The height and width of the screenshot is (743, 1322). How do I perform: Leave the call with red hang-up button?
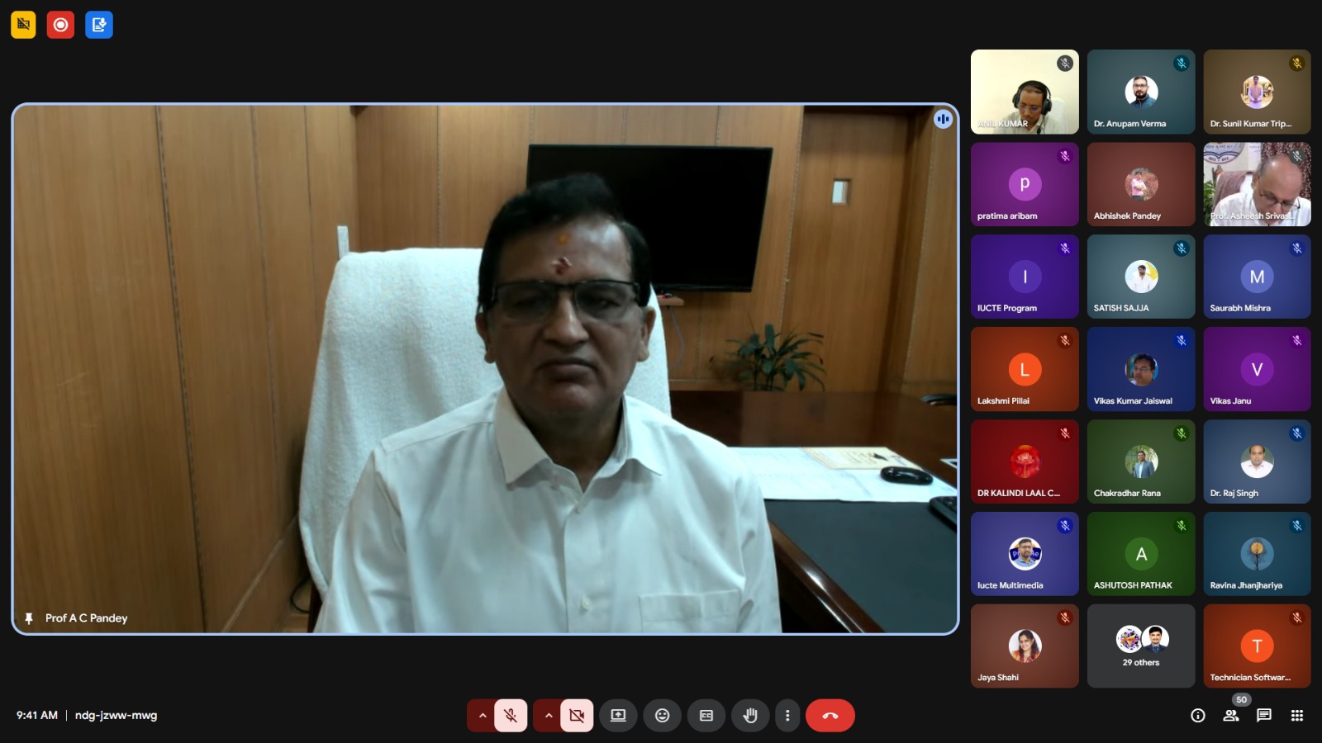(x=830, y=716)
